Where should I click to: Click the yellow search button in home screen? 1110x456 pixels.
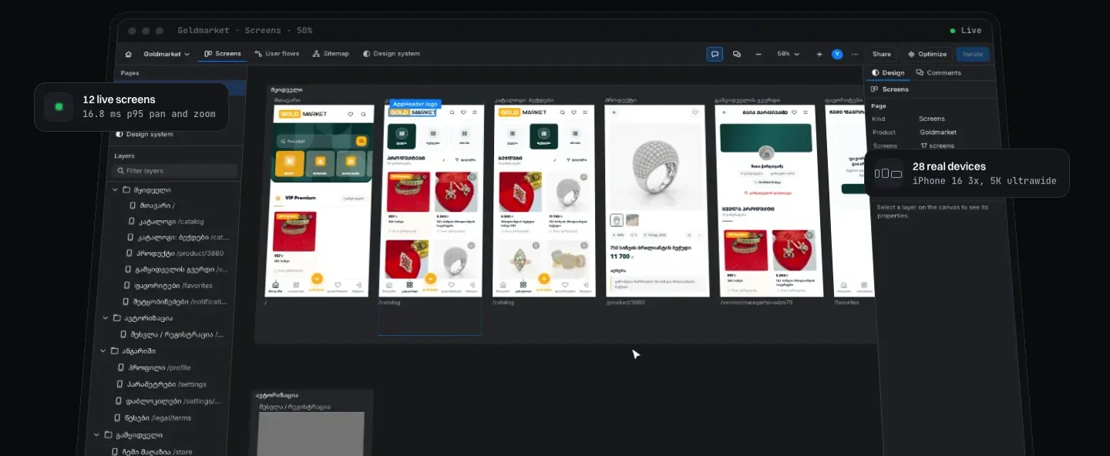point(360,142)
